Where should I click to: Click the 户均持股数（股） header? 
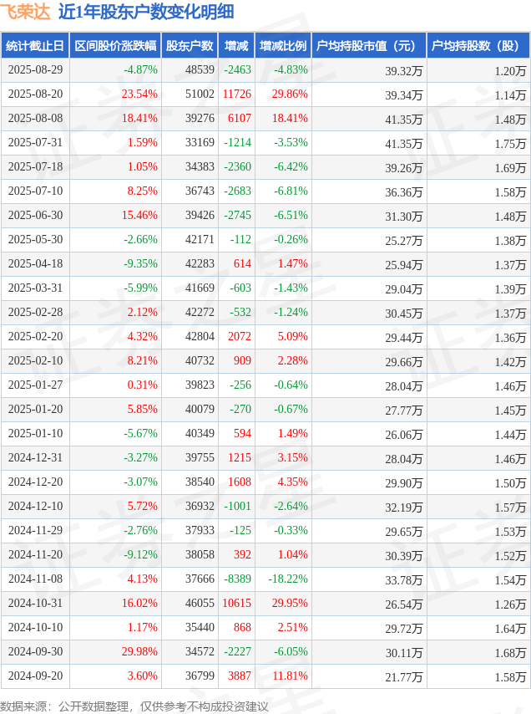tap(478, 45)
